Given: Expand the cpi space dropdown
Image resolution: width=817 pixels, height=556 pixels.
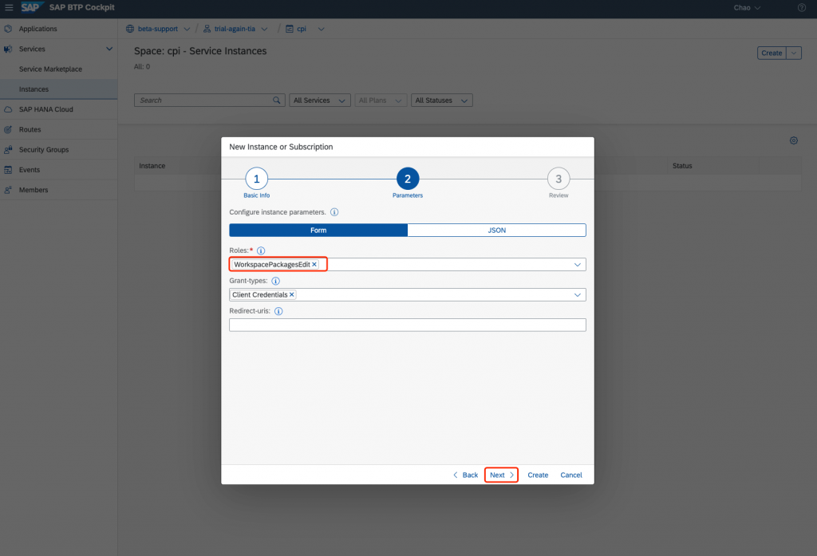Looking at the screenshot, I should pos(321,30).
